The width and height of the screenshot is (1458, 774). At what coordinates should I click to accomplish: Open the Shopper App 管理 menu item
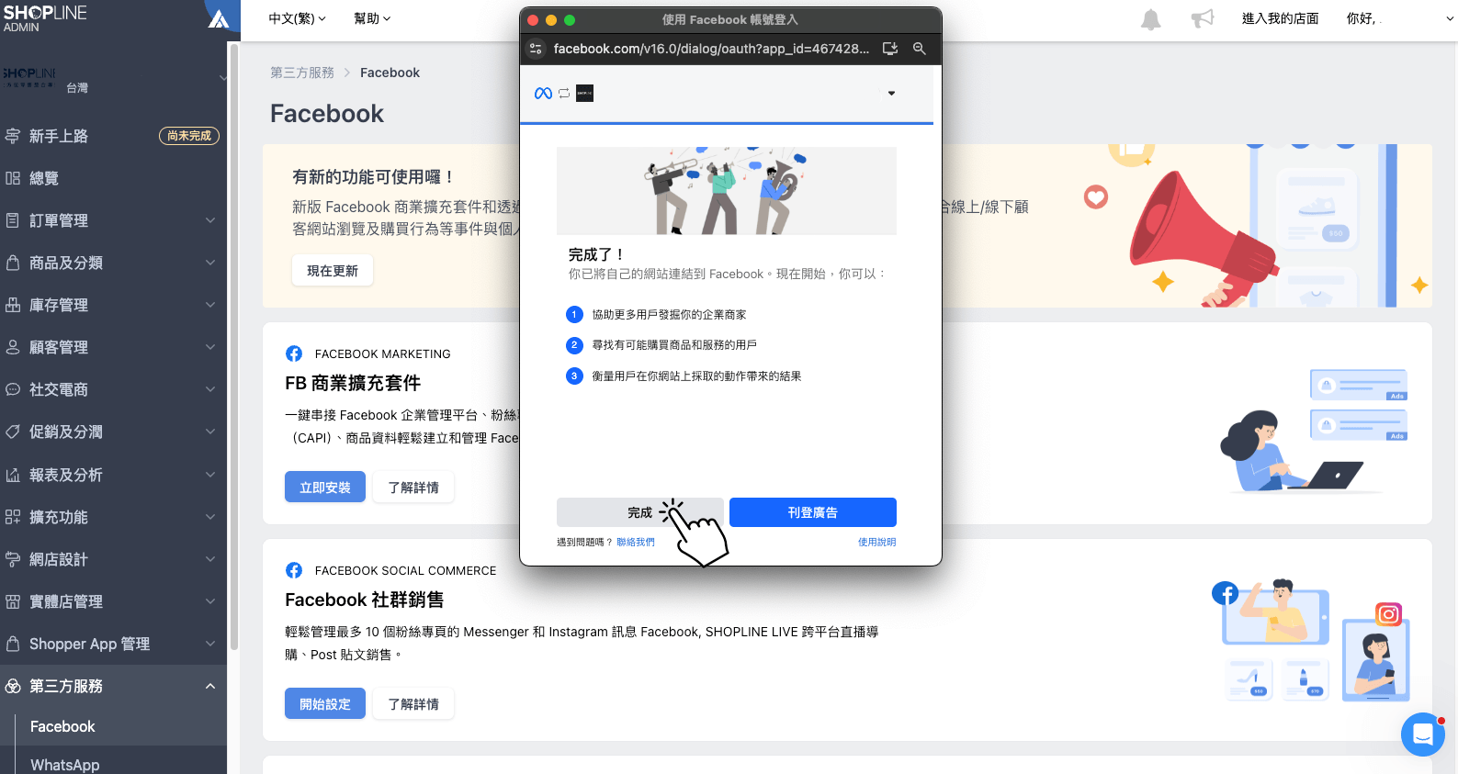pos(113,644)
